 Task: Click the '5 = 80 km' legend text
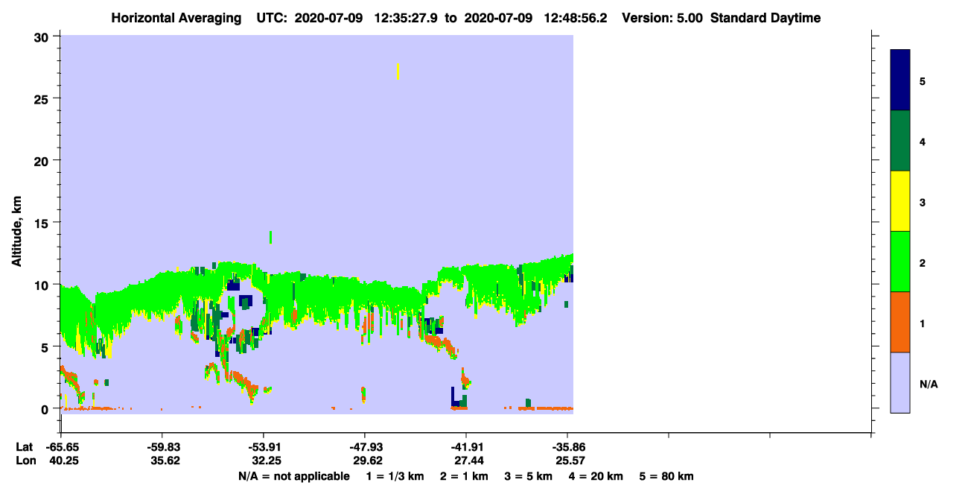point(667,476)
